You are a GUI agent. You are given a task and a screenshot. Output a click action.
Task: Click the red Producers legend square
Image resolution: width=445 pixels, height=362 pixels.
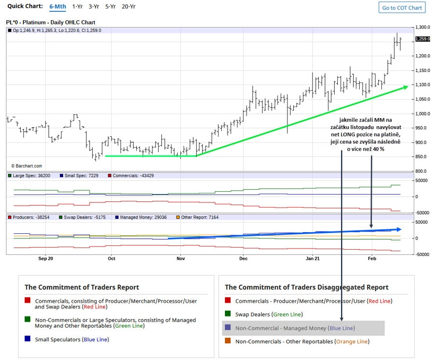coord(10,217)
